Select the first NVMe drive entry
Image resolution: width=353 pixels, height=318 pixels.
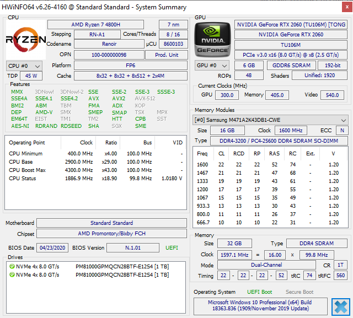click(x=89, y=267)
